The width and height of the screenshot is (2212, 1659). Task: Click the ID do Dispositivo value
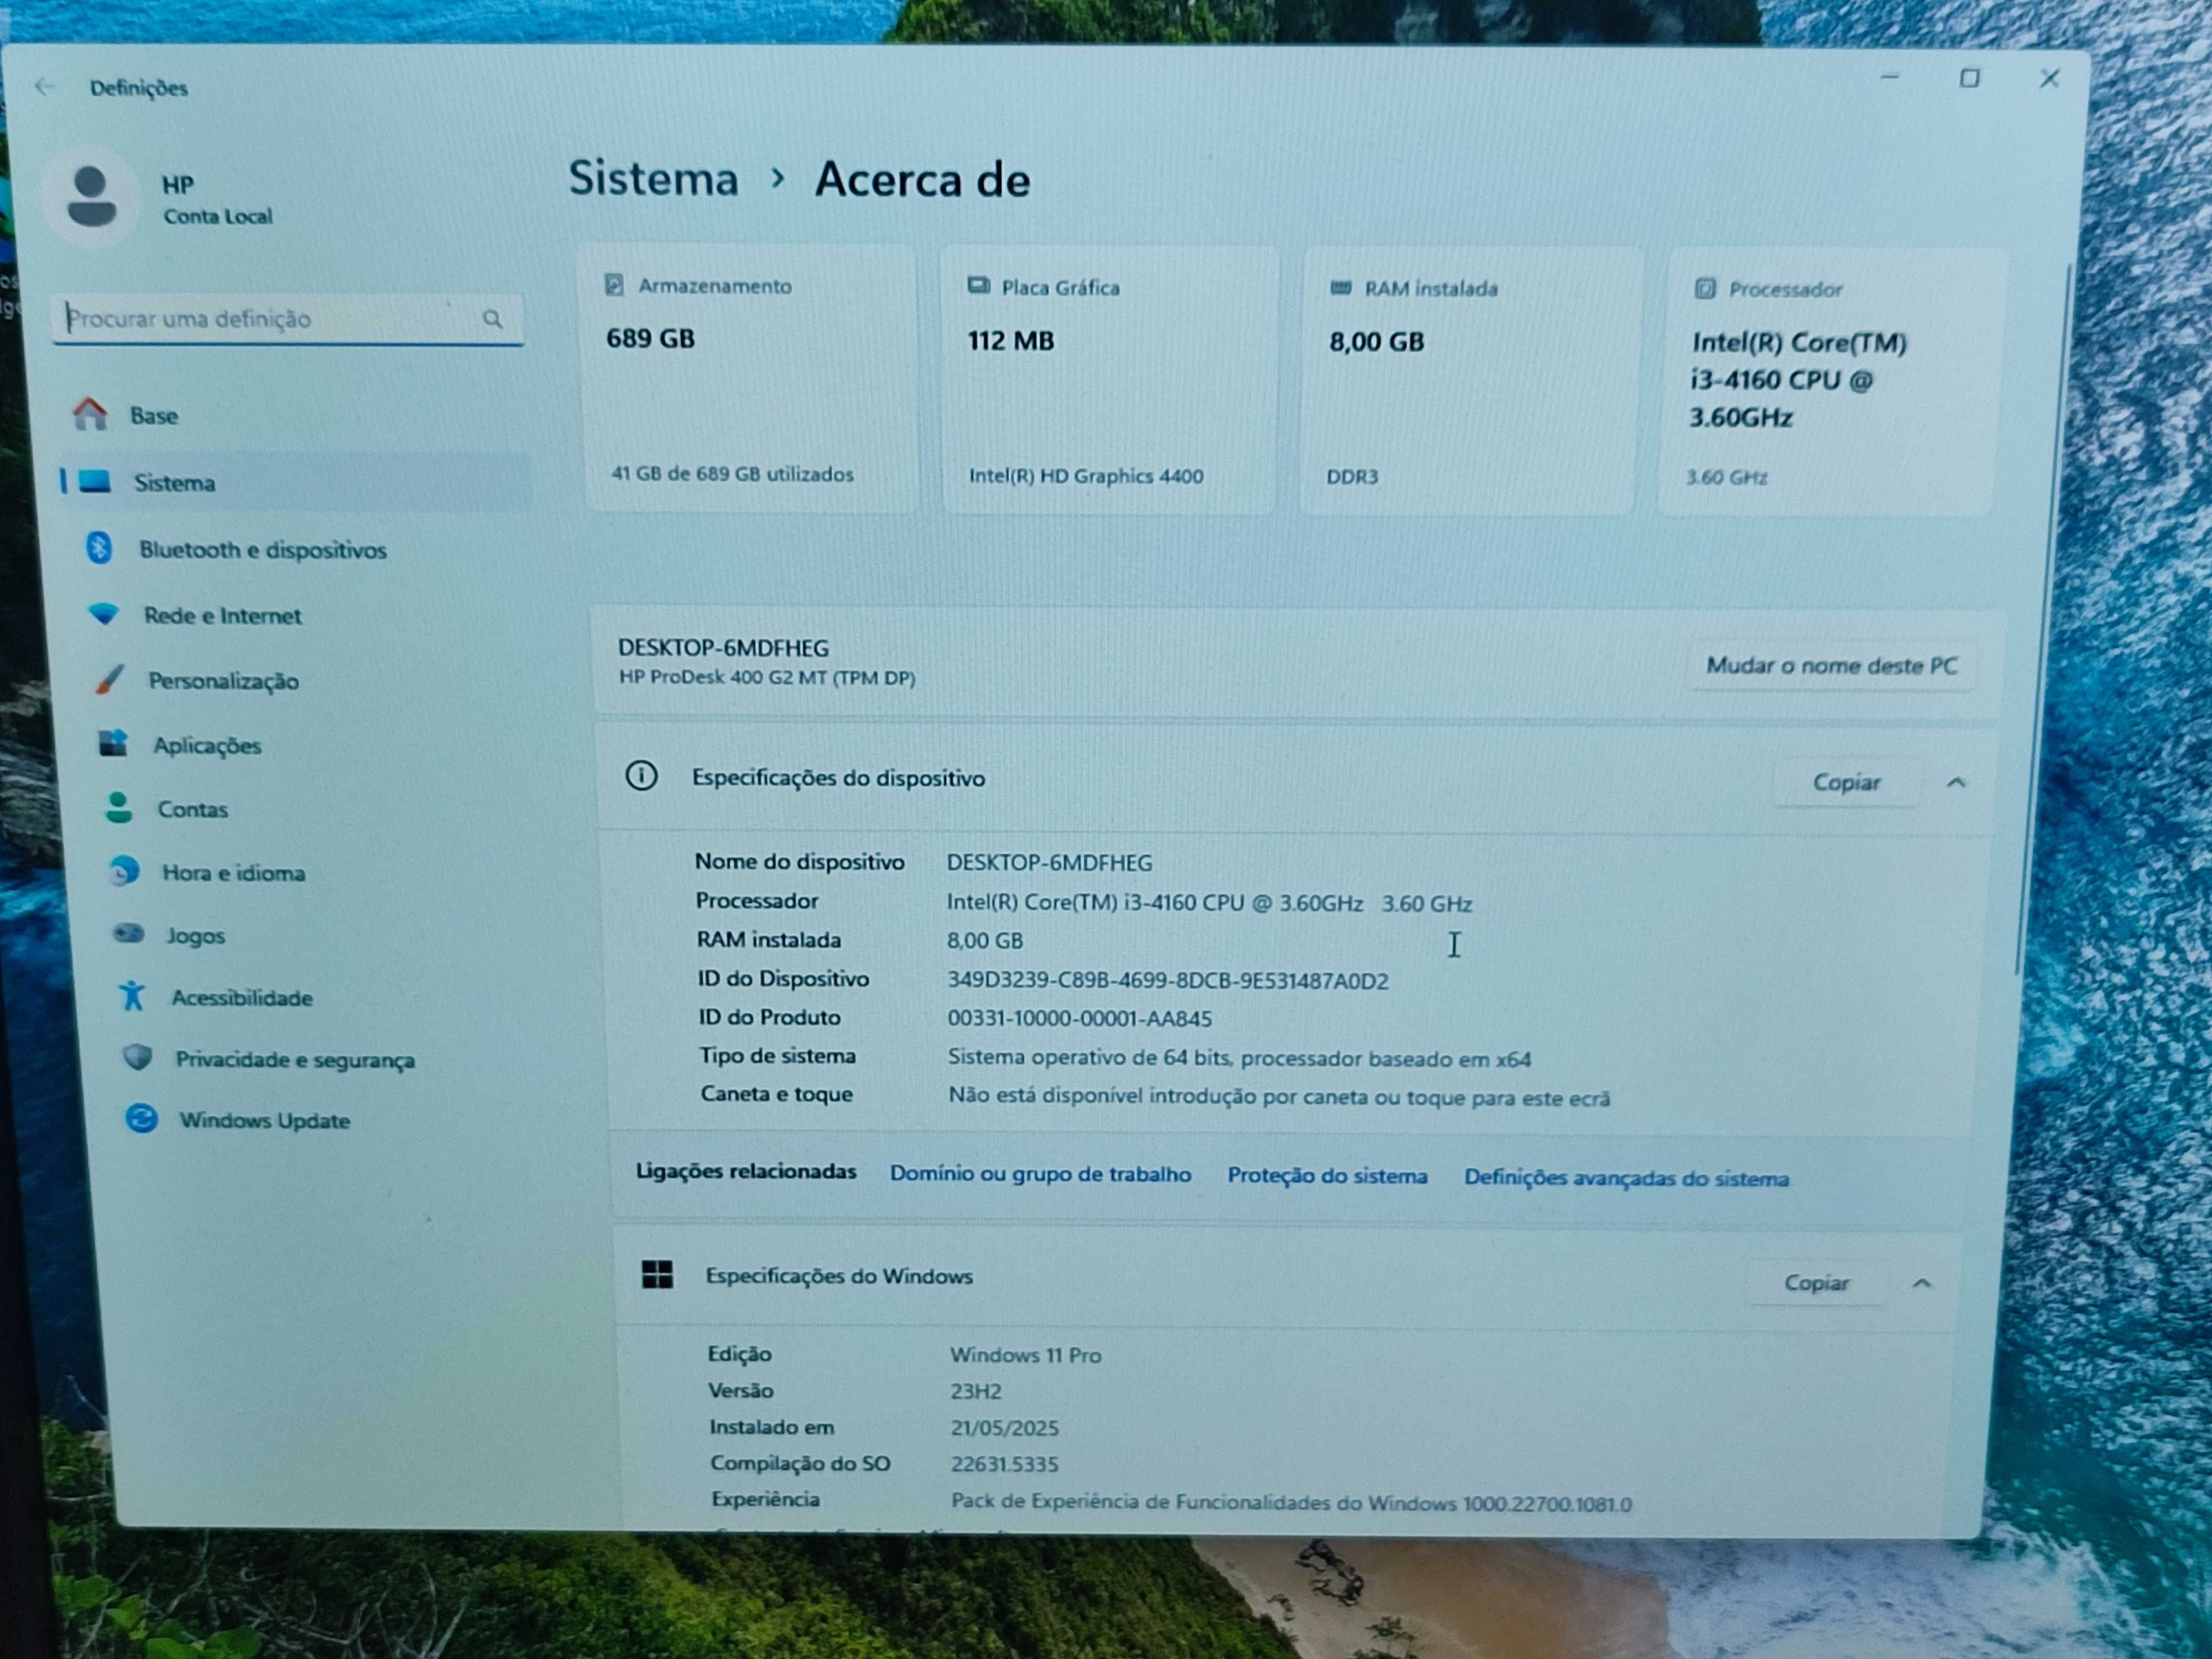(x=1168, y=980)
